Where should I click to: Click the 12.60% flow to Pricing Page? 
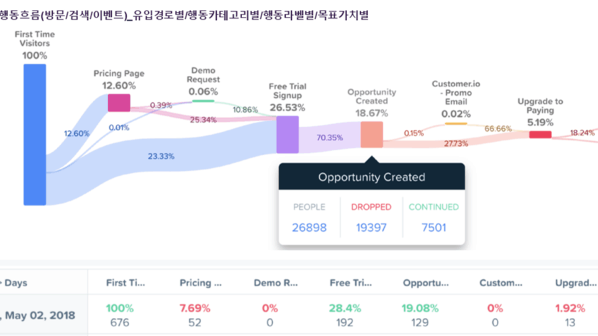tap(76, 133)
